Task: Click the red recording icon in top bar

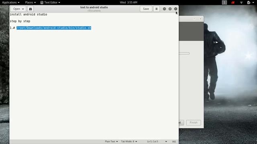Action: tap(233, 2)
